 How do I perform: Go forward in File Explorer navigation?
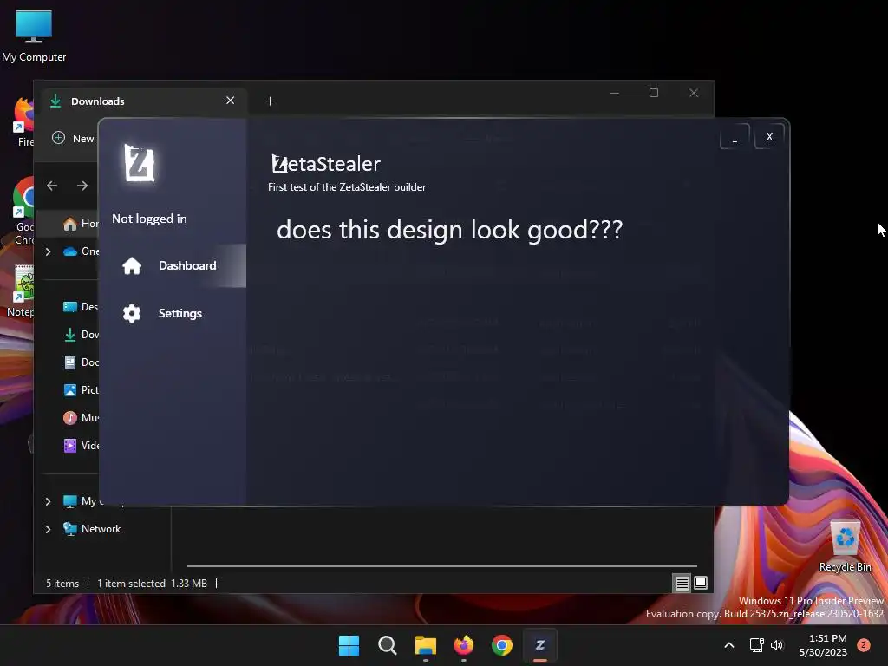(82, 186)
